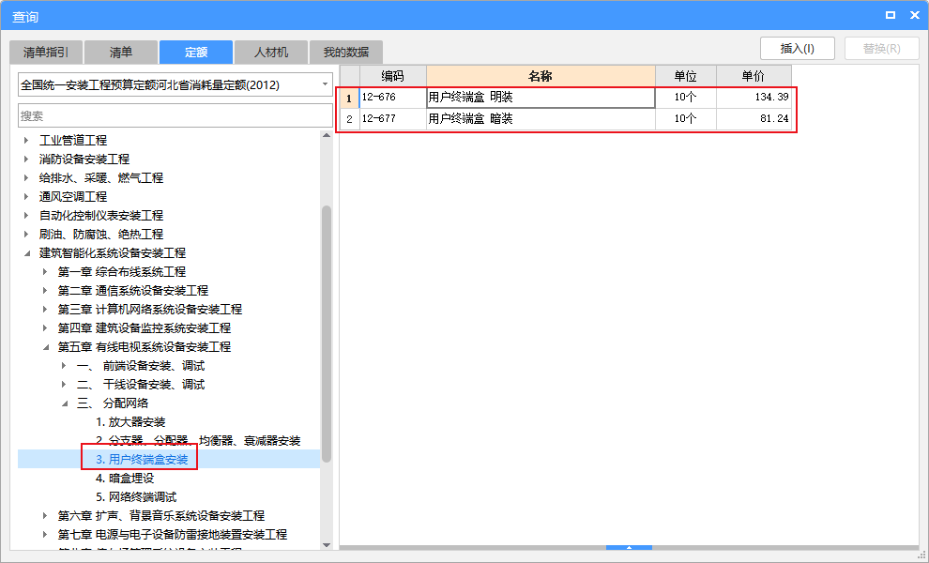This screenshot has width=929, height=563.
Task: Click the 搜索 input field
Action: pos(175,115)
